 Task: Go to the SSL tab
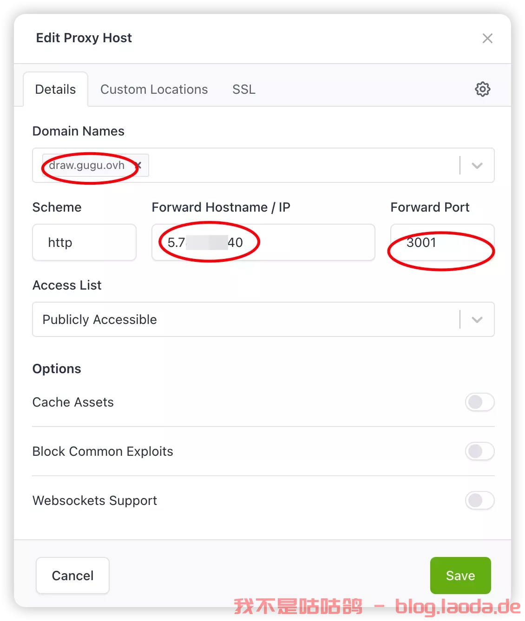[x=244, y=89]
